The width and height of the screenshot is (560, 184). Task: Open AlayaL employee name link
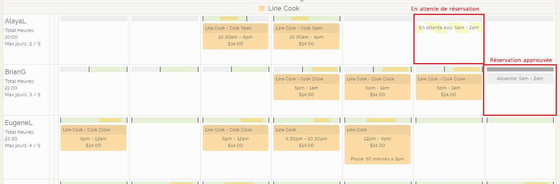15,21
